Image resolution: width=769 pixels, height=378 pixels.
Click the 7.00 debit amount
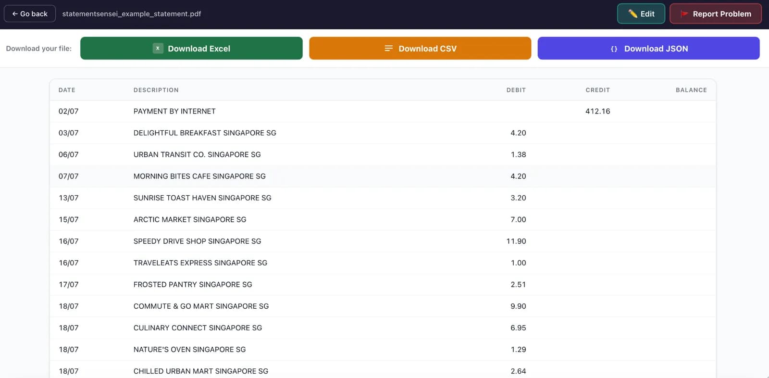[518, 219]
